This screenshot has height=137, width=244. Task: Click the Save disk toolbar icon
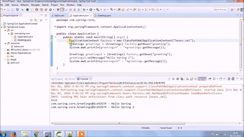(x=8, y=10)
